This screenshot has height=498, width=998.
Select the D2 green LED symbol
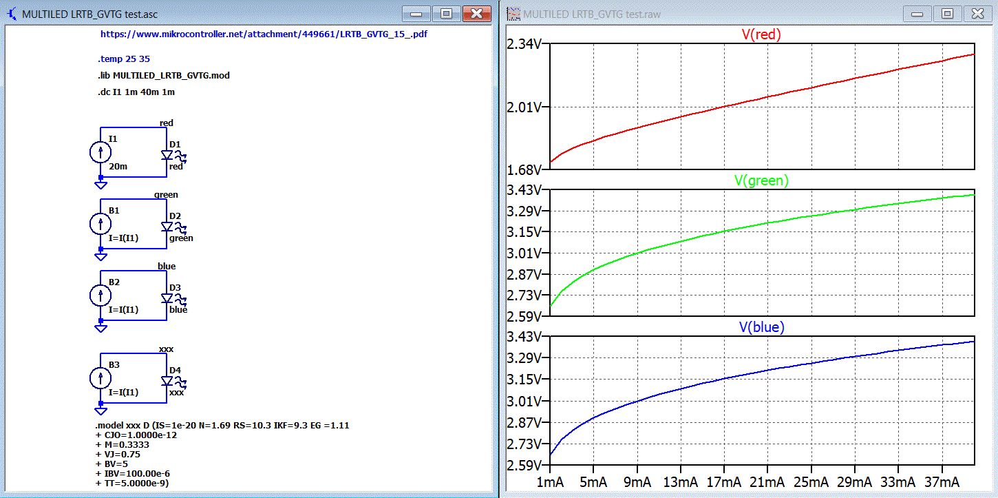[x=167, y=227]
